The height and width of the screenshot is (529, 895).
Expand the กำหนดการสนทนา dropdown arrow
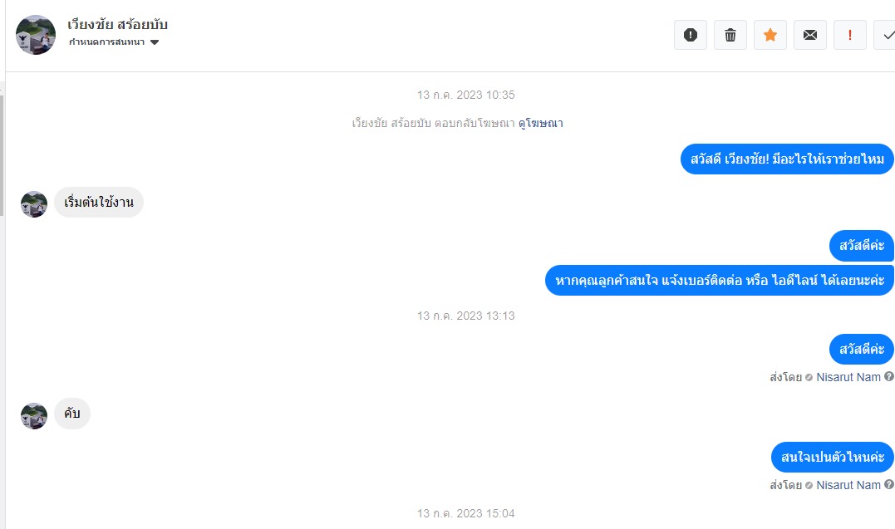tap(154, 42)
